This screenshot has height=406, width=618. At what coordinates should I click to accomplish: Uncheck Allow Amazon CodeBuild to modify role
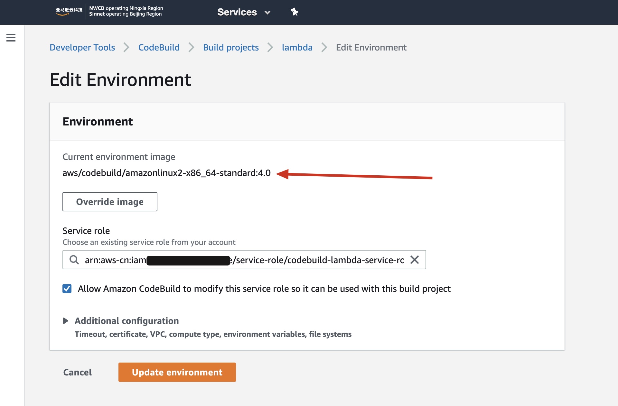[x=67, y=289]
